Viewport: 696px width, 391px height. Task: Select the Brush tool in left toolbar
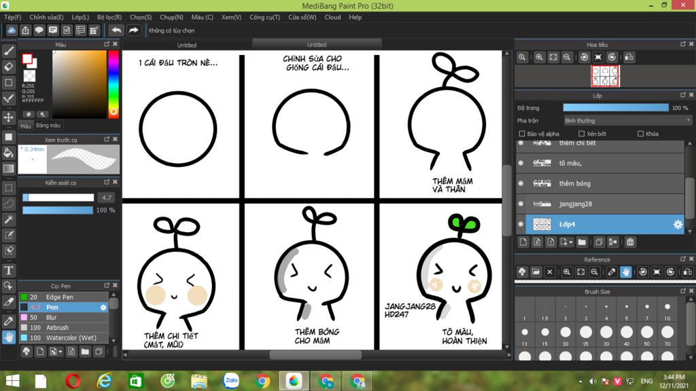8,50
